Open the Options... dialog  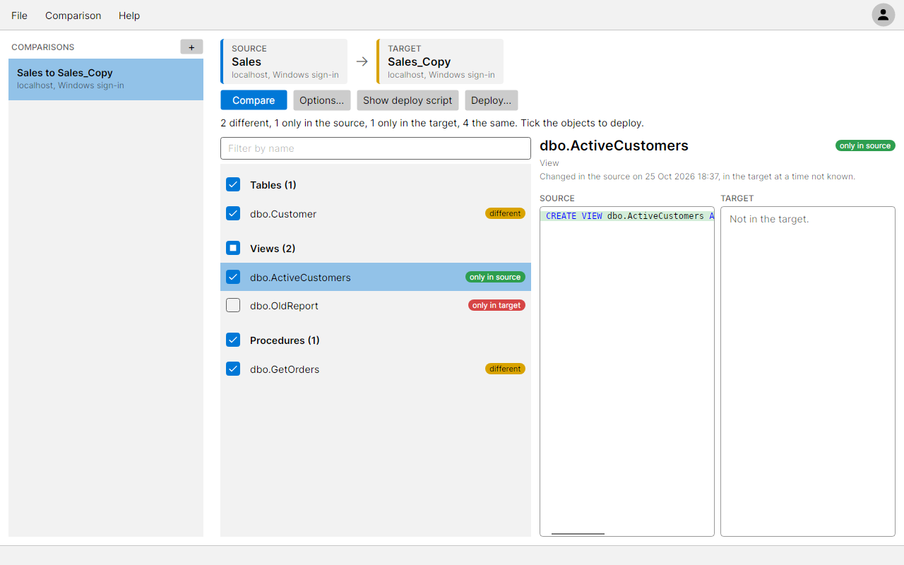point(322,100)
